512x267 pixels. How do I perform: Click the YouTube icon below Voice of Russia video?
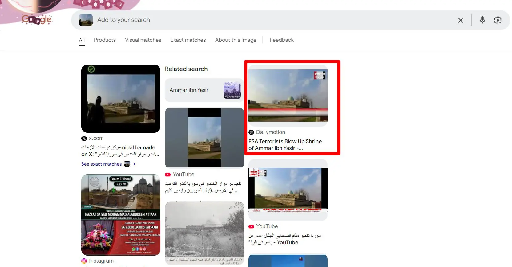tap(251, 226)
